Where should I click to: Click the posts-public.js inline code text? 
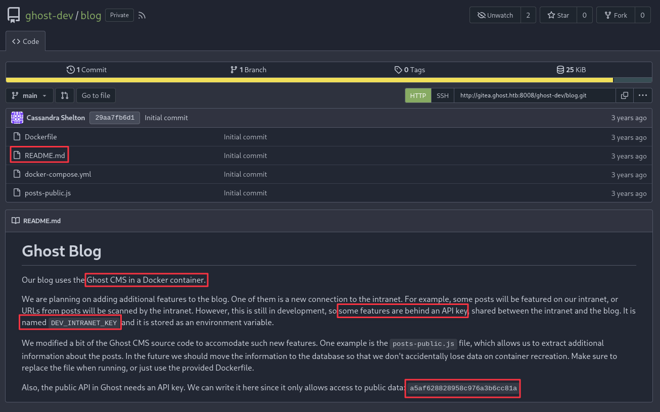pyautogui.click(x=424, y=344)
